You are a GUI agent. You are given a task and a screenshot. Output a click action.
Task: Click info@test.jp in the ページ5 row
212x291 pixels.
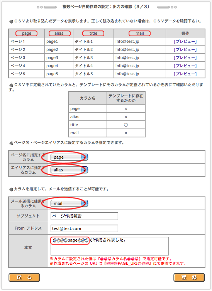pyautogui.click(x=127, y=74)
